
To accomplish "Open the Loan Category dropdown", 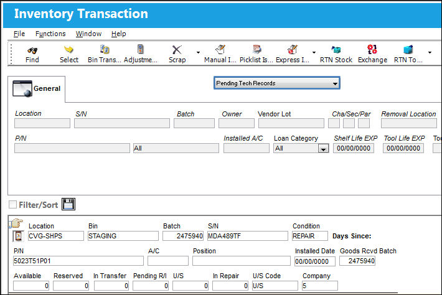I will [x=323, y=149].
